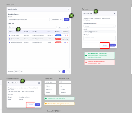132x113 pixels.
Task: Delete the Nguyễn Hoàng Phúc user row
Action: click(68, 42)
